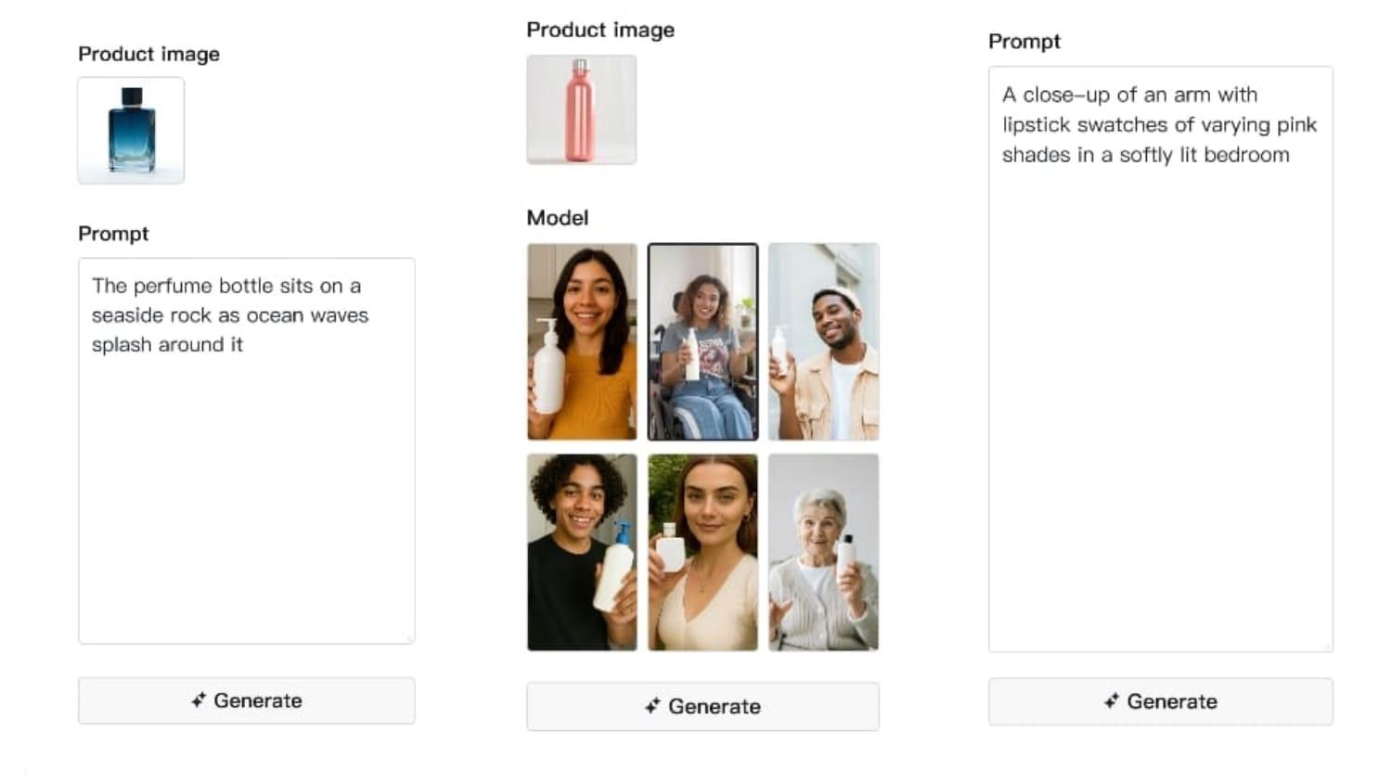Viewport: 1392px width, 782px height.
Task: Select the model in the yellow top
Action: point(582,341)
